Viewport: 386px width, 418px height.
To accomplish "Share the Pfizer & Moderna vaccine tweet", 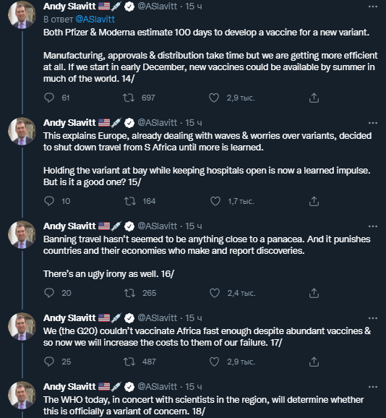I will (314, 98).
